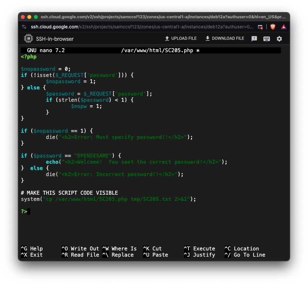Click the site settings icon in address bar
308x285 pixels.
(x=24, y=27)
